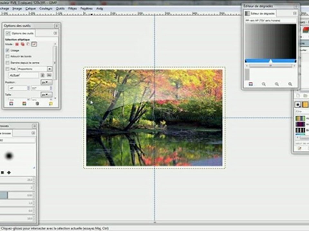Select first gradient thumbnail in right dock list

[x=300, y=118]
